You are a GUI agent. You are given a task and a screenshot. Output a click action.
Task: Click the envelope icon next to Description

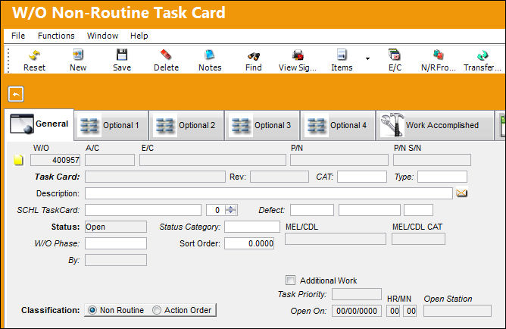coord(461,193)
